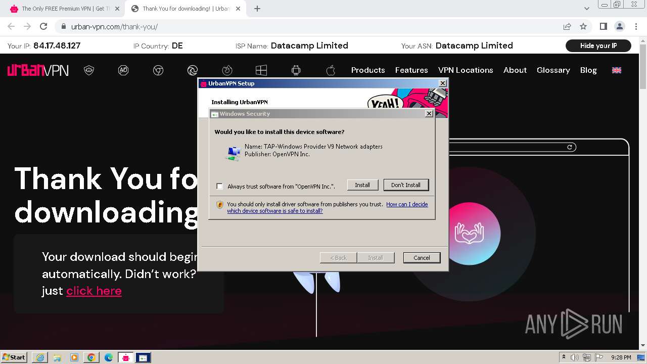Viewport: 647px width, 364px height.
Task: Open the Chrome profile avatar
Action: [619, 27]
